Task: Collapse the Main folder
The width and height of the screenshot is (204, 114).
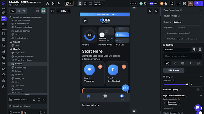Action: tap(11, 49)
